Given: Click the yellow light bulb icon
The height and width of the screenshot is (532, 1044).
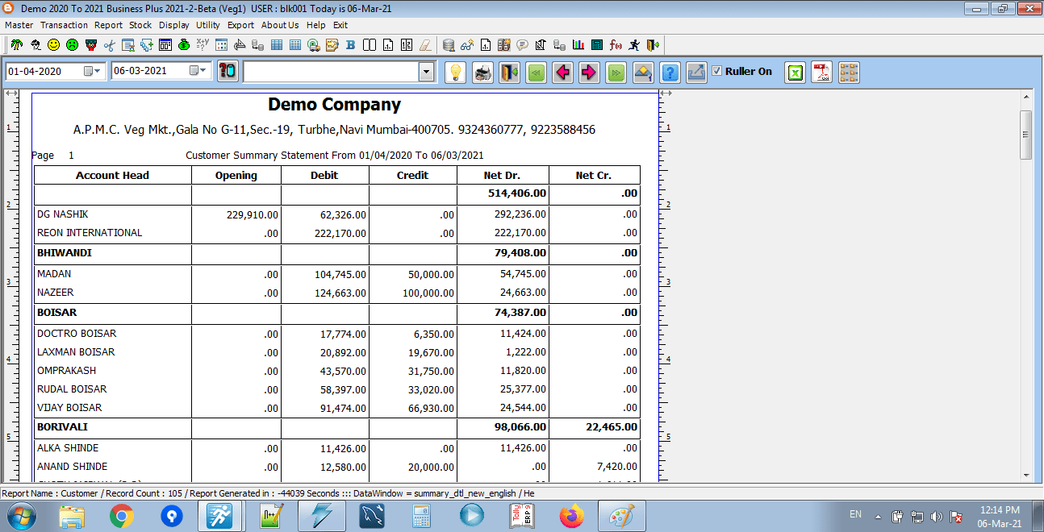Looking at the screenshot, I should click(456, 73).
